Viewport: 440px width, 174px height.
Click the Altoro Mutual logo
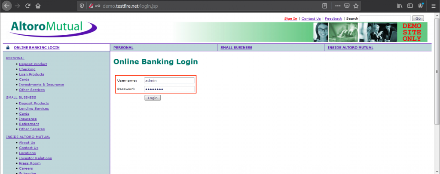52,29
